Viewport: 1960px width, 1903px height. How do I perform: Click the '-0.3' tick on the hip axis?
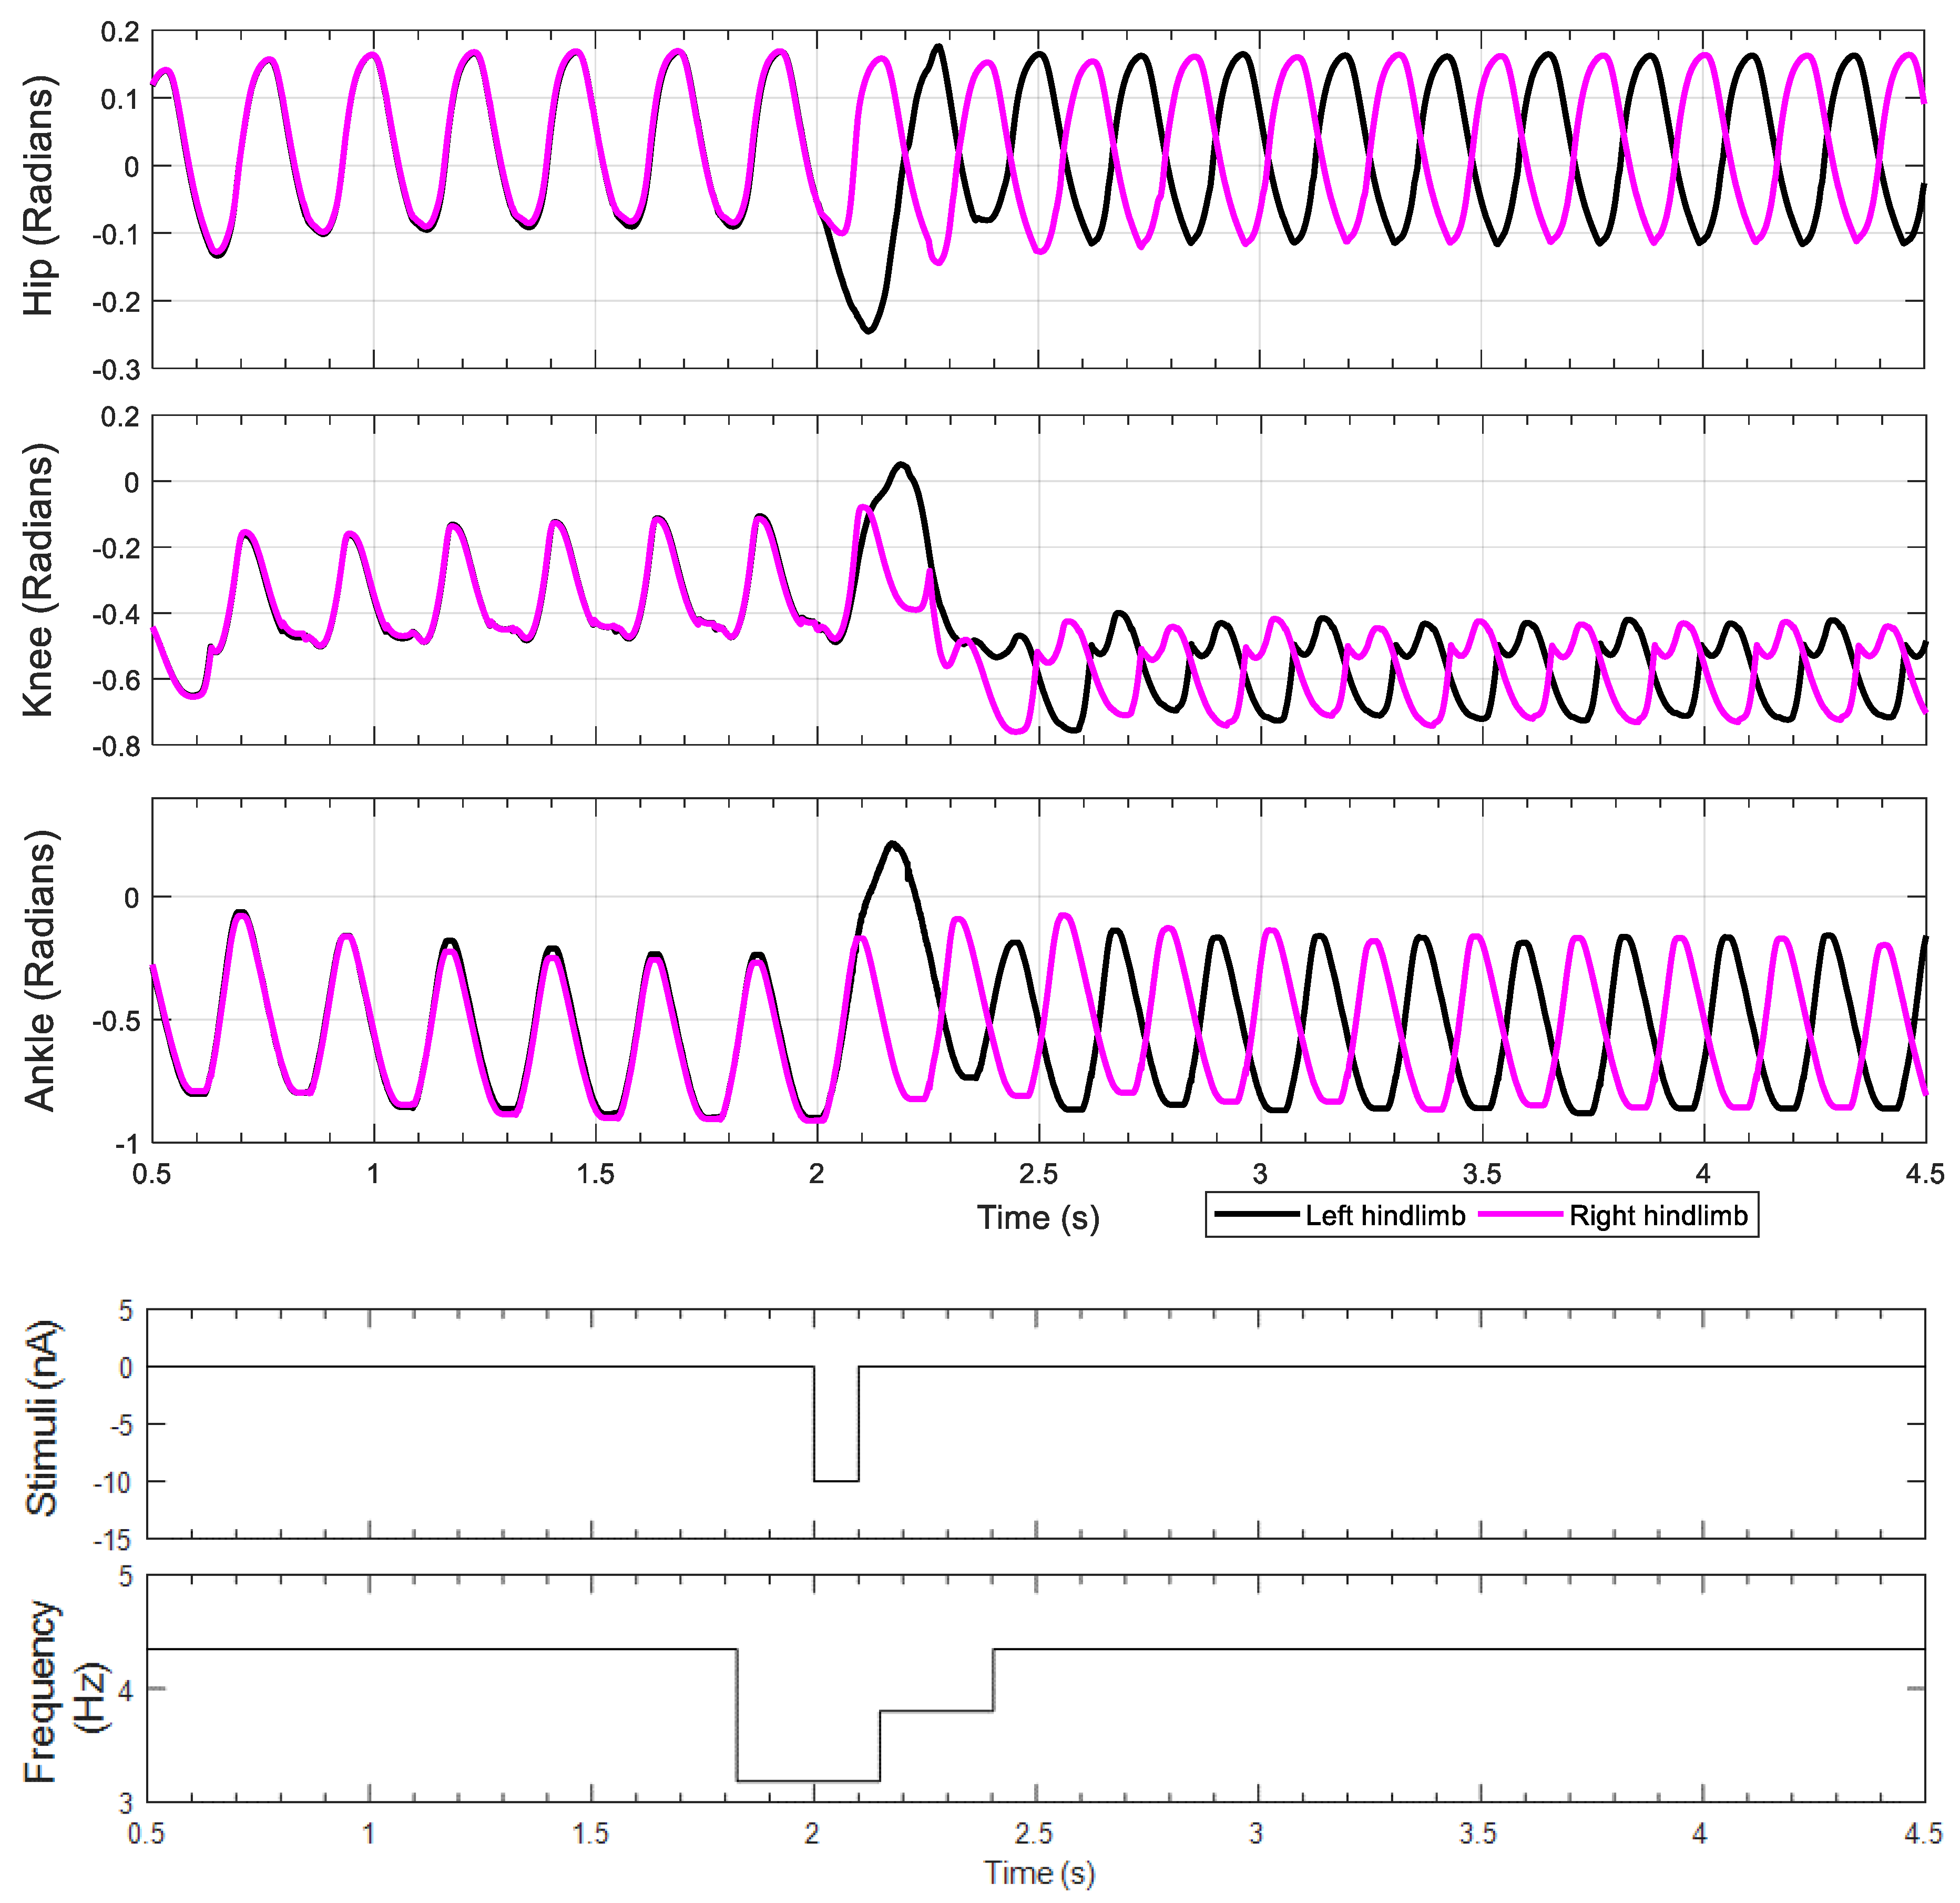116,371
